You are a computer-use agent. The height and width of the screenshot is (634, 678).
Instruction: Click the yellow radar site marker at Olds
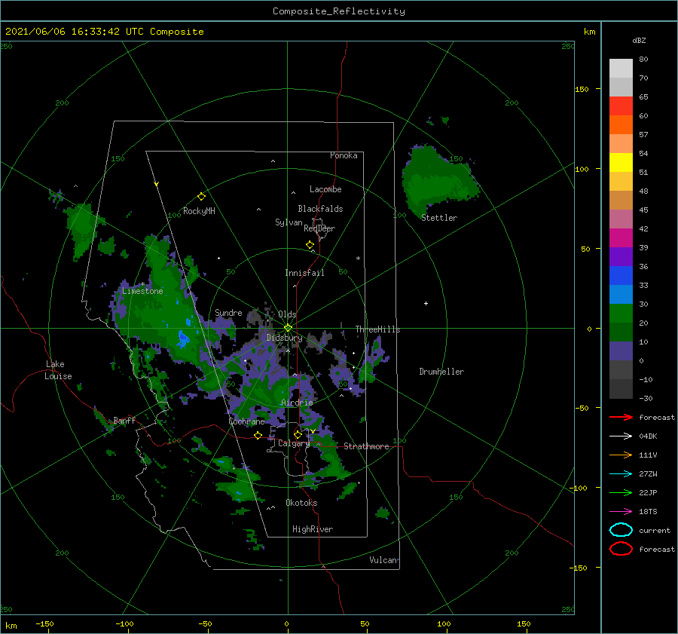(x=288, y=328)
